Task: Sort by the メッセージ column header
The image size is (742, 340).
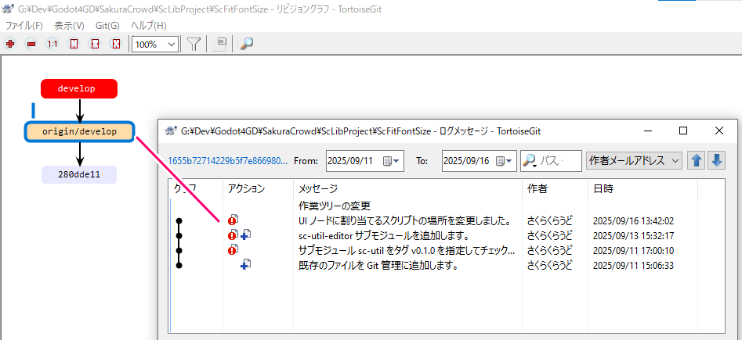Action: click(x=407, y=189)
